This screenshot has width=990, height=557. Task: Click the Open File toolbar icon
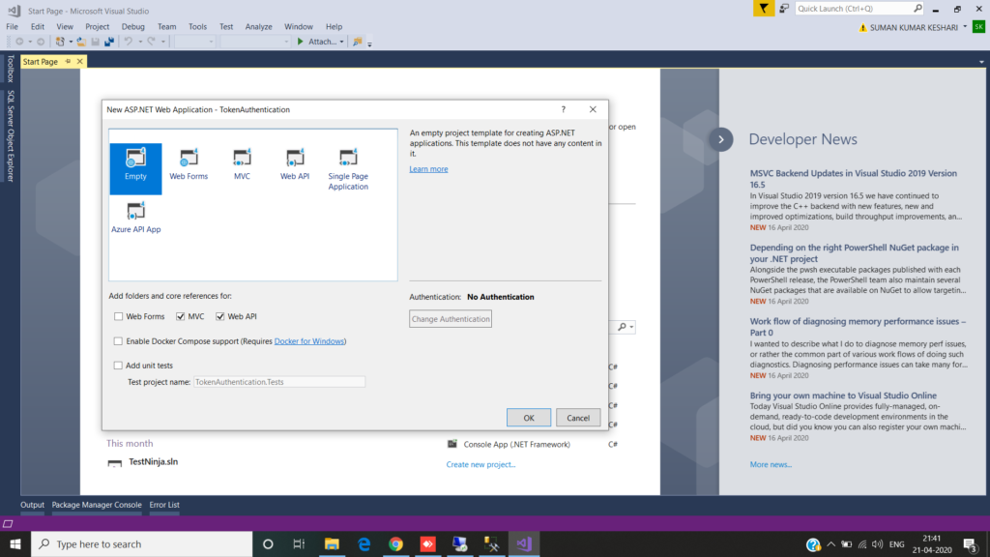click(81, 42)
